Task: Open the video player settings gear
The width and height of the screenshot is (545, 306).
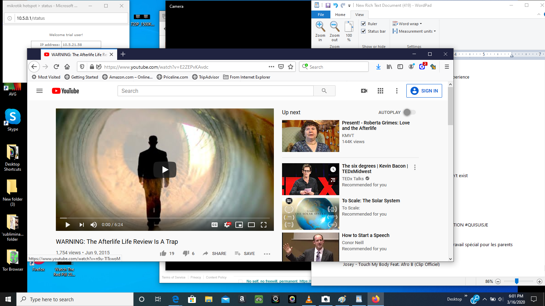Action: pyautogui.click(x=227, y=225)
